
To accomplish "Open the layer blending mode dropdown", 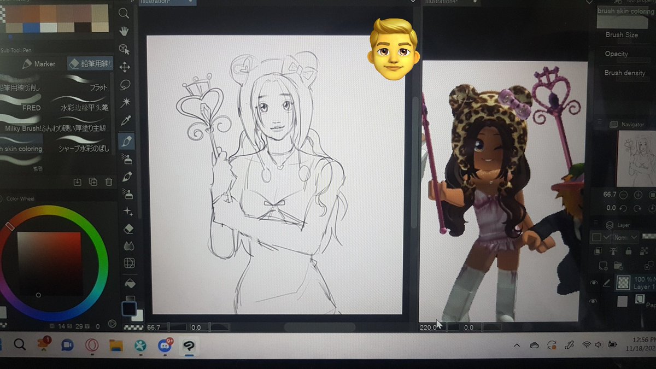I will pyautogui.click(x=626, y=237).
